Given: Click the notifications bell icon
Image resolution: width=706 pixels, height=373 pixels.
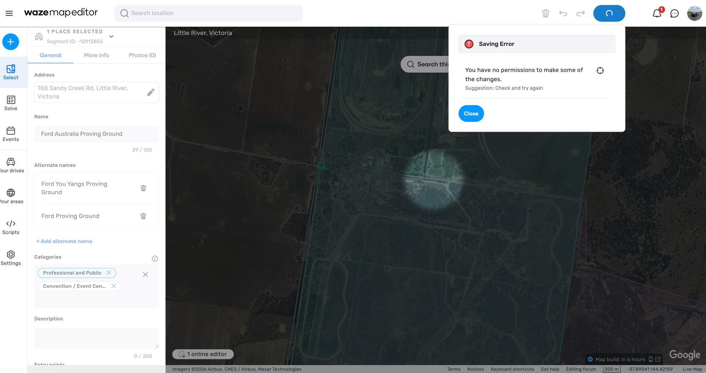Looking at the screenshot, I should [x=657, y=14].
